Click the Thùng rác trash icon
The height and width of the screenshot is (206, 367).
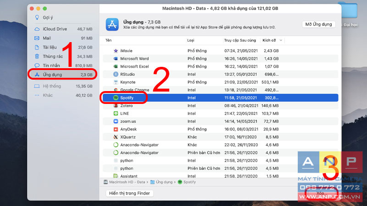[x=37, y=56]
